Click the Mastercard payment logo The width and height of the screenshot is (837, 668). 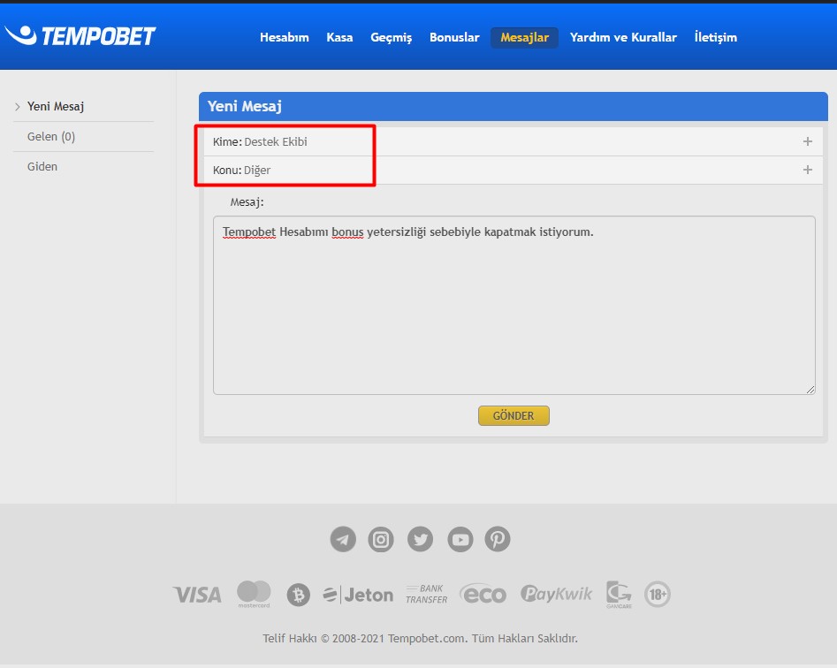[254, 595]
